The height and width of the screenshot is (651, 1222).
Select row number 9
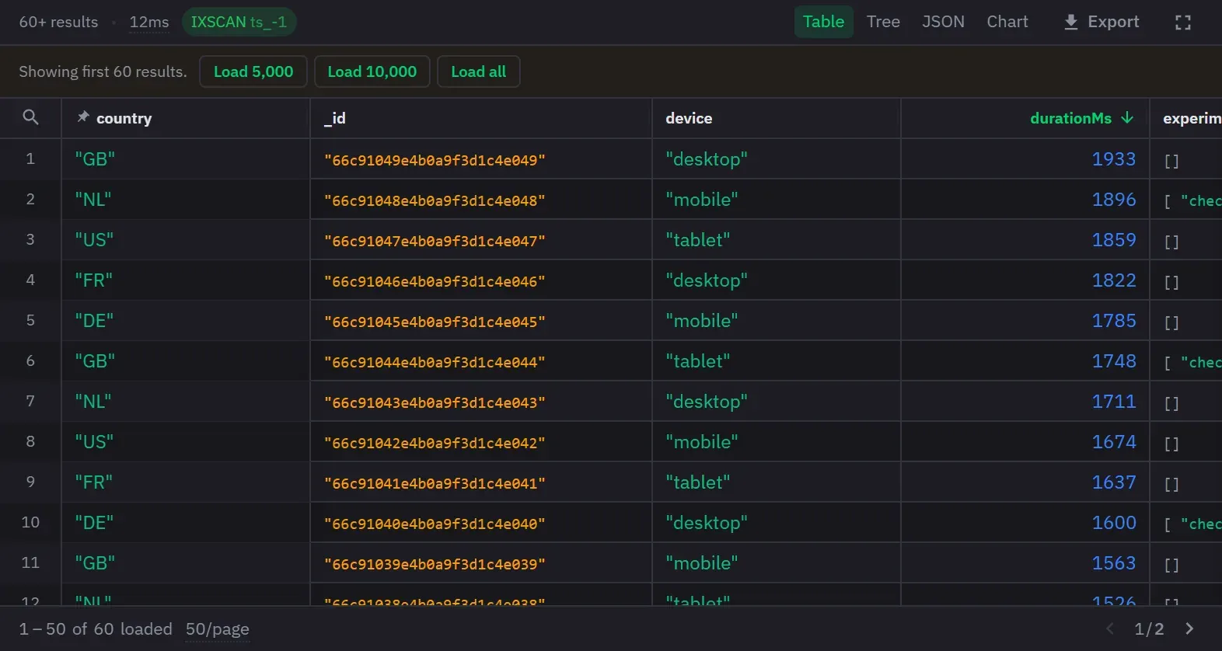pos(30,482)
